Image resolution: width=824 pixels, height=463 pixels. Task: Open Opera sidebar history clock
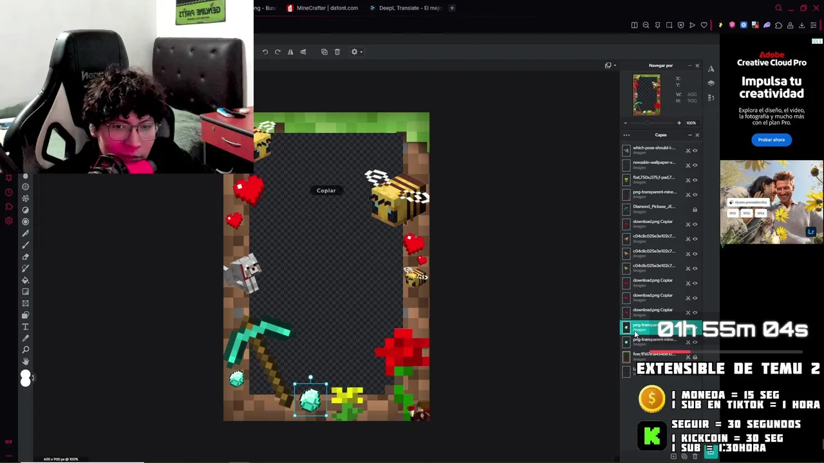[x=9, y=192]
